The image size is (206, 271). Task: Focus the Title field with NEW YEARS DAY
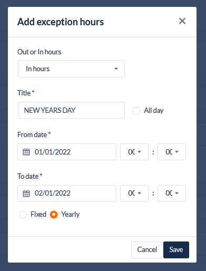(71, 110)
